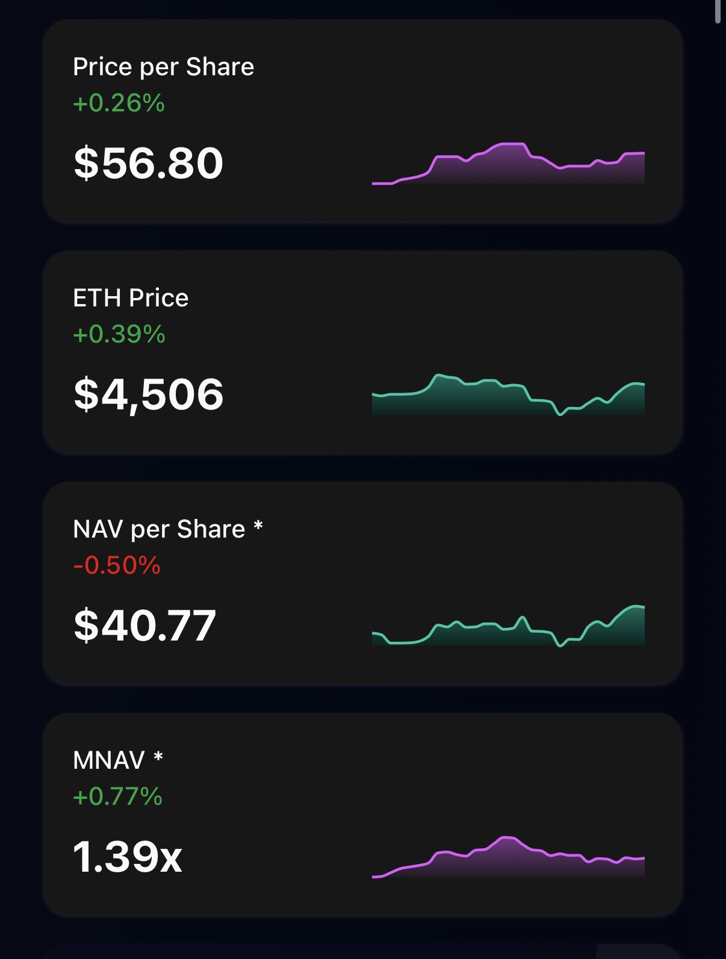Tap the $56.80 share price value
726x959 pixels.
tap(148, 163)
